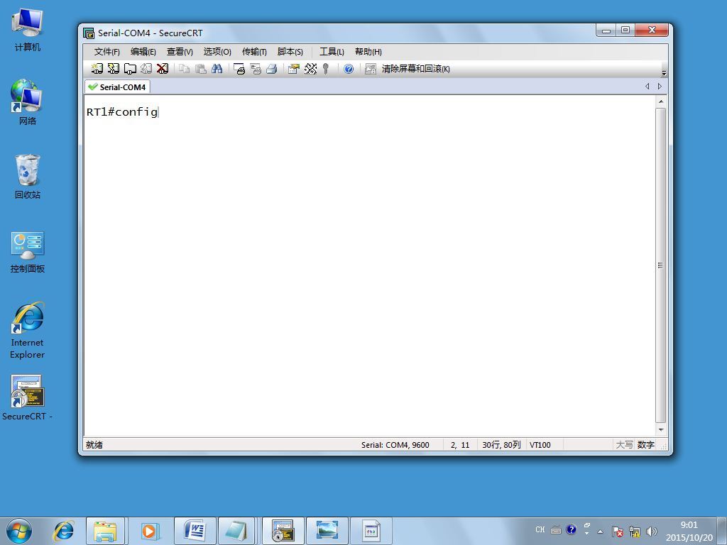The height and width of the screenshot is (545, 727).
Task: Click status bar text 30行, 80列
Action: tap(501, 445)
